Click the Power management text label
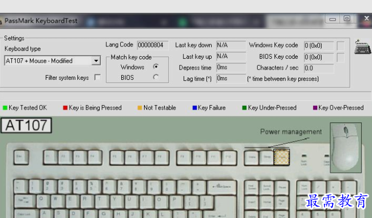 291,132
